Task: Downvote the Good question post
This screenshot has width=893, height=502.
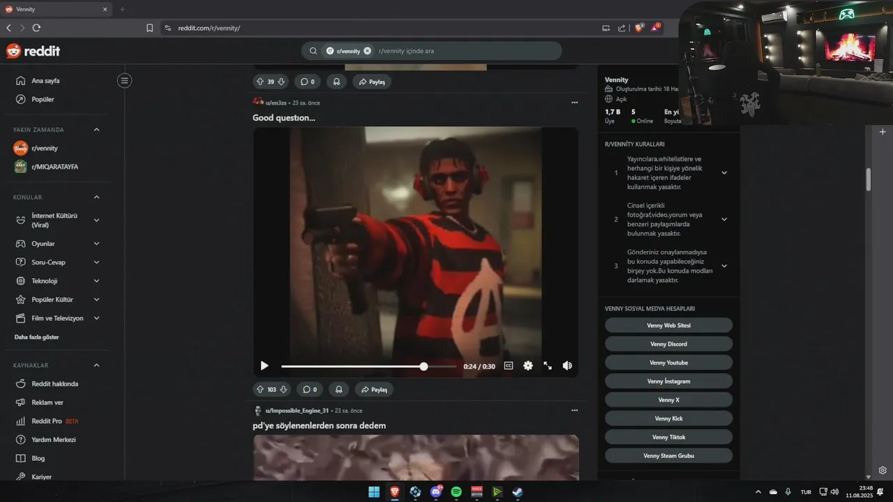Action: (x=283, y=390)
